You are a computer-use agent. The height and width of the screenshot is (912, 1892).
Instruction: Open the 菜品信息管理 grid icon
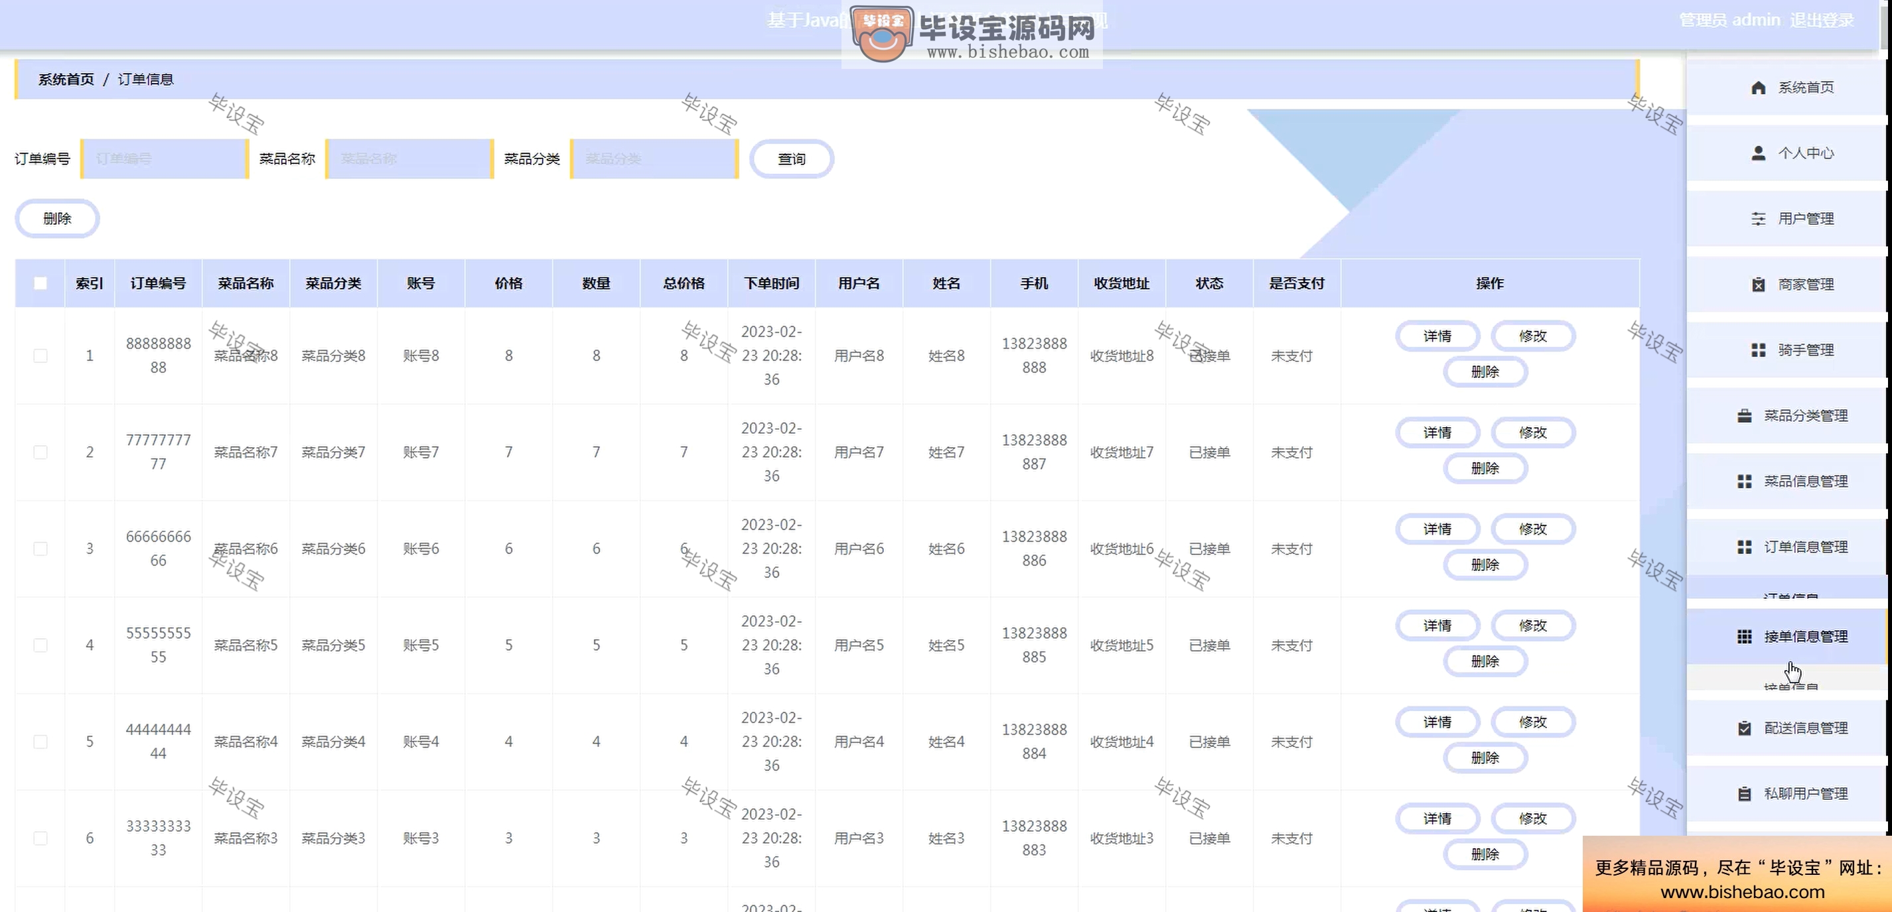[1745, 481]
